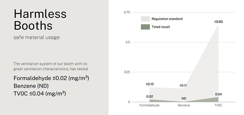Screen dimensions: 244x115
Task: Click the safe material usage subtitle
Action: pyautogui.click(x=37, y=37)
